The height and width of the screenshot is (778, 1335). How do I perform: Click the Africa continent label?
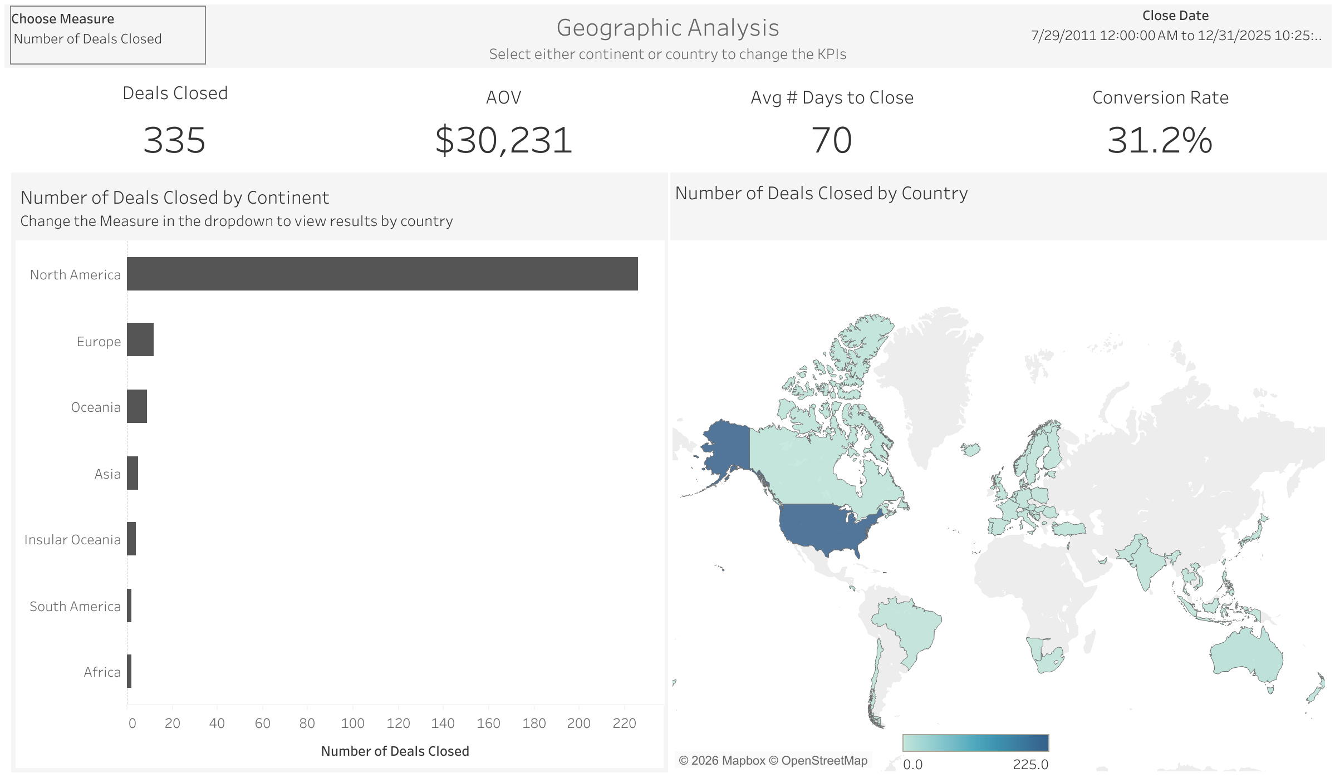coord(102,672)
